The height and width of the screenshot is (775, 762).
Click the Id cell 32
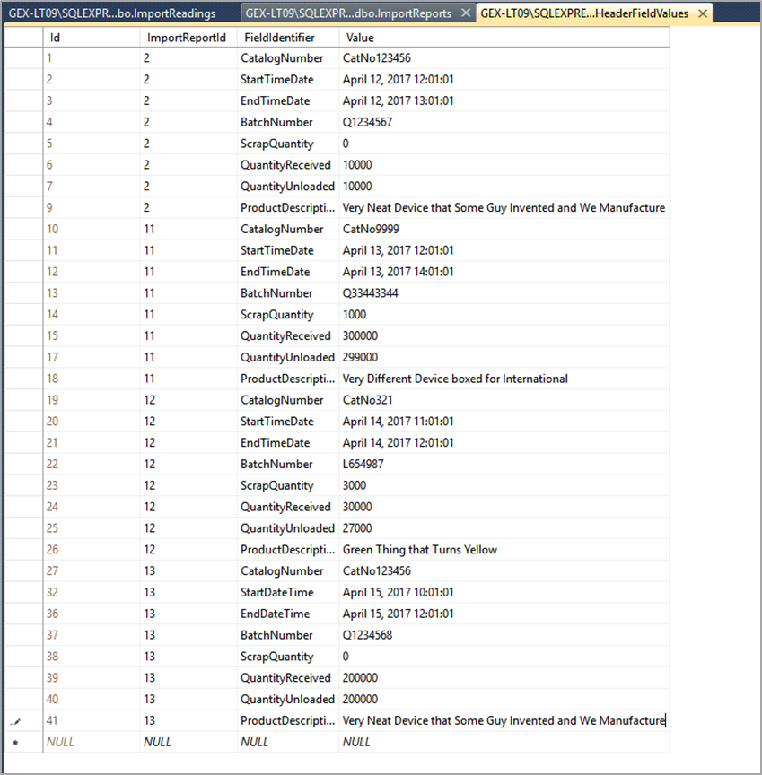coord(92,593)
